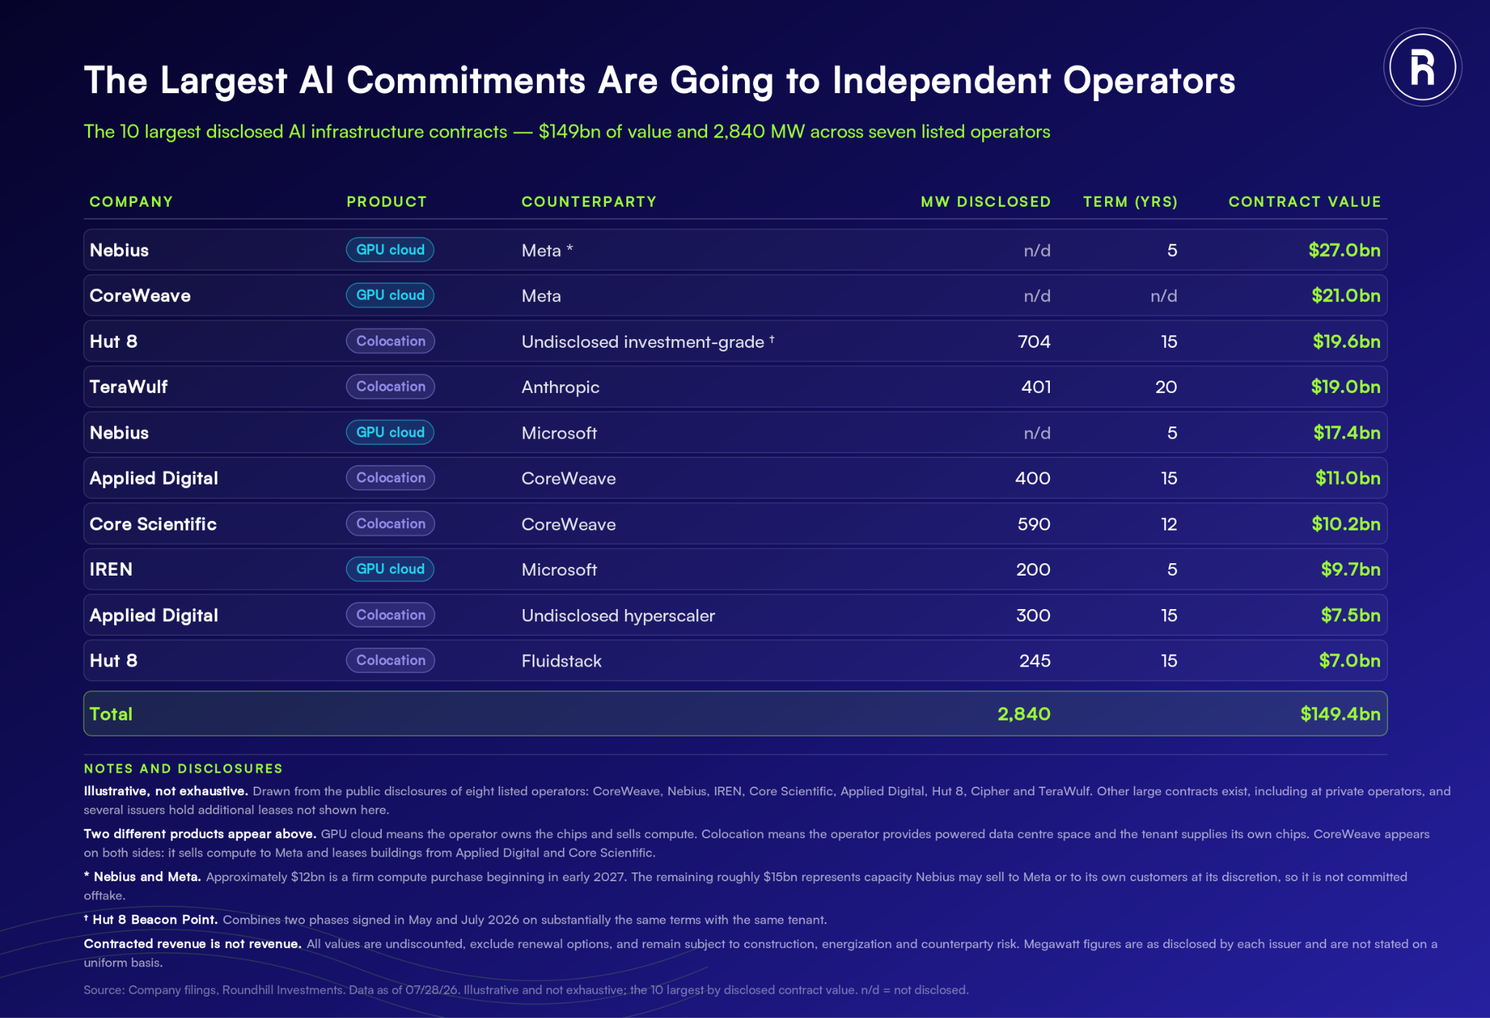
Task: Click Colocation badge in Fluidstack row
Action: coord(390,661)
